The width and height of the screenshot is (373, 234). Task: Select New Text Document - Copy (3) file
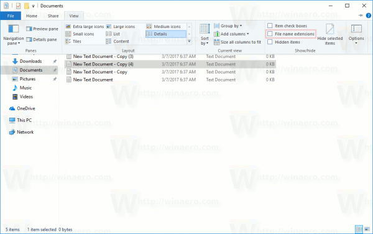103,57
